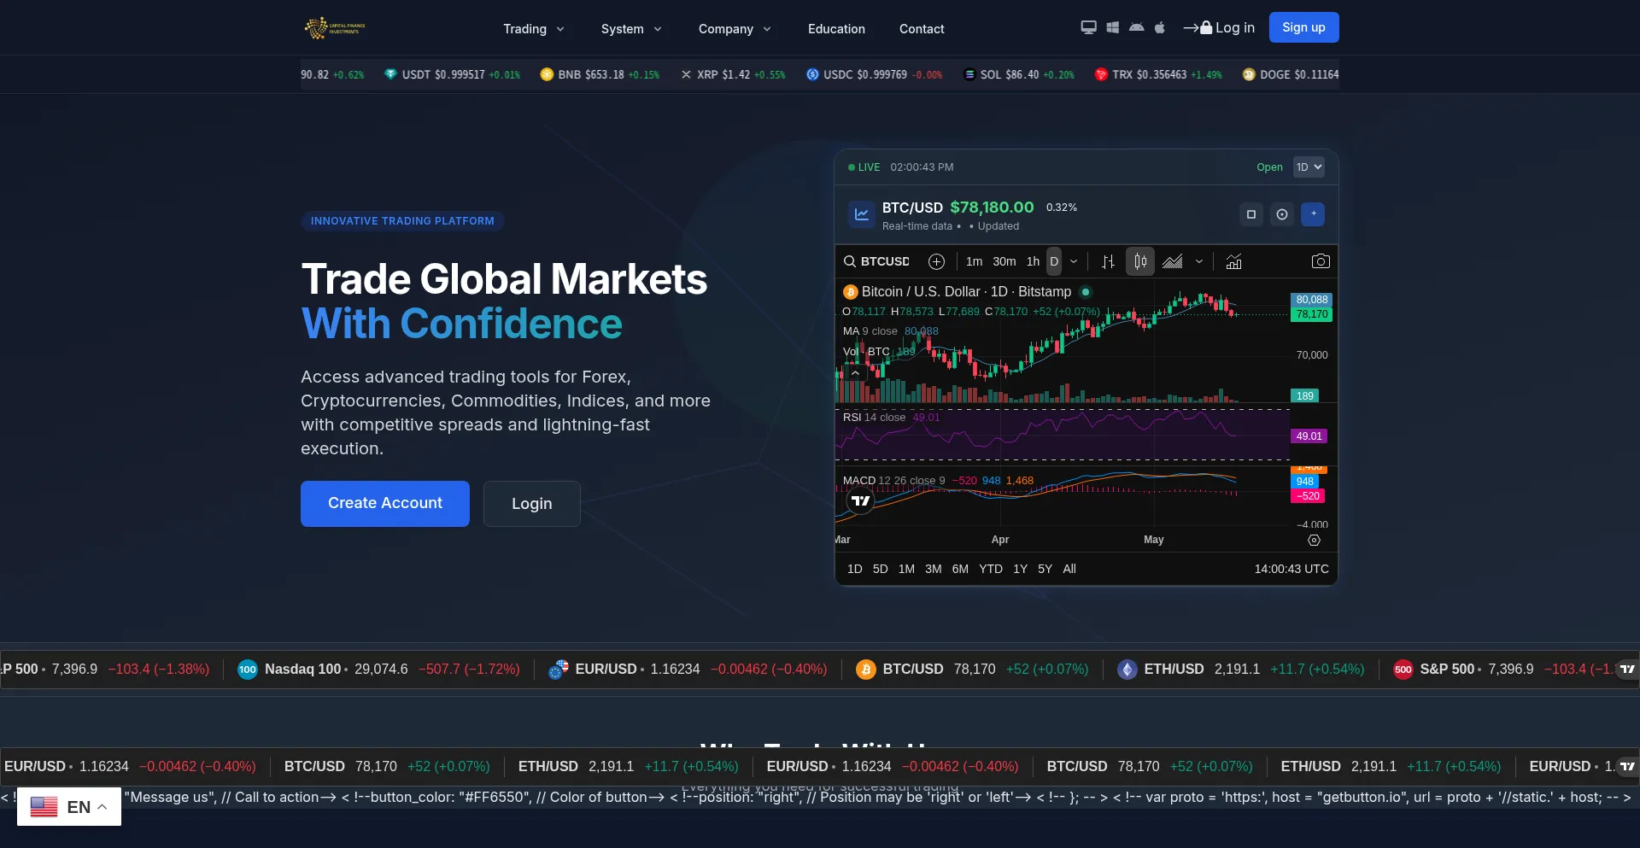Set chart range to 6M
The image size is (1640, 848).
tap(960, 569)
